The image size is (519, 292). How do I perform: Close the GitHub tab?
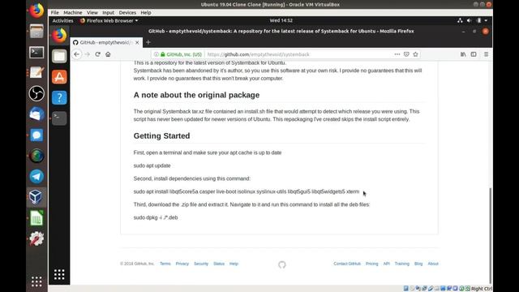[137, 42]
